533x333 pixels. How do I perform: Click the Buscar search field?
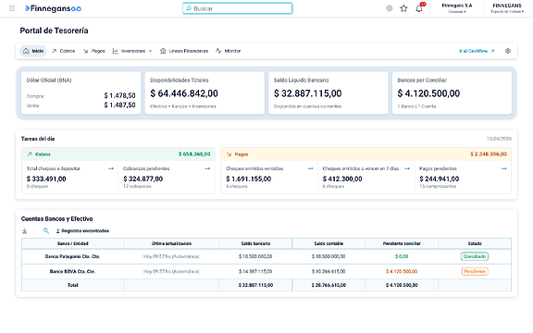pyautogui.click(x=237, y=8)
